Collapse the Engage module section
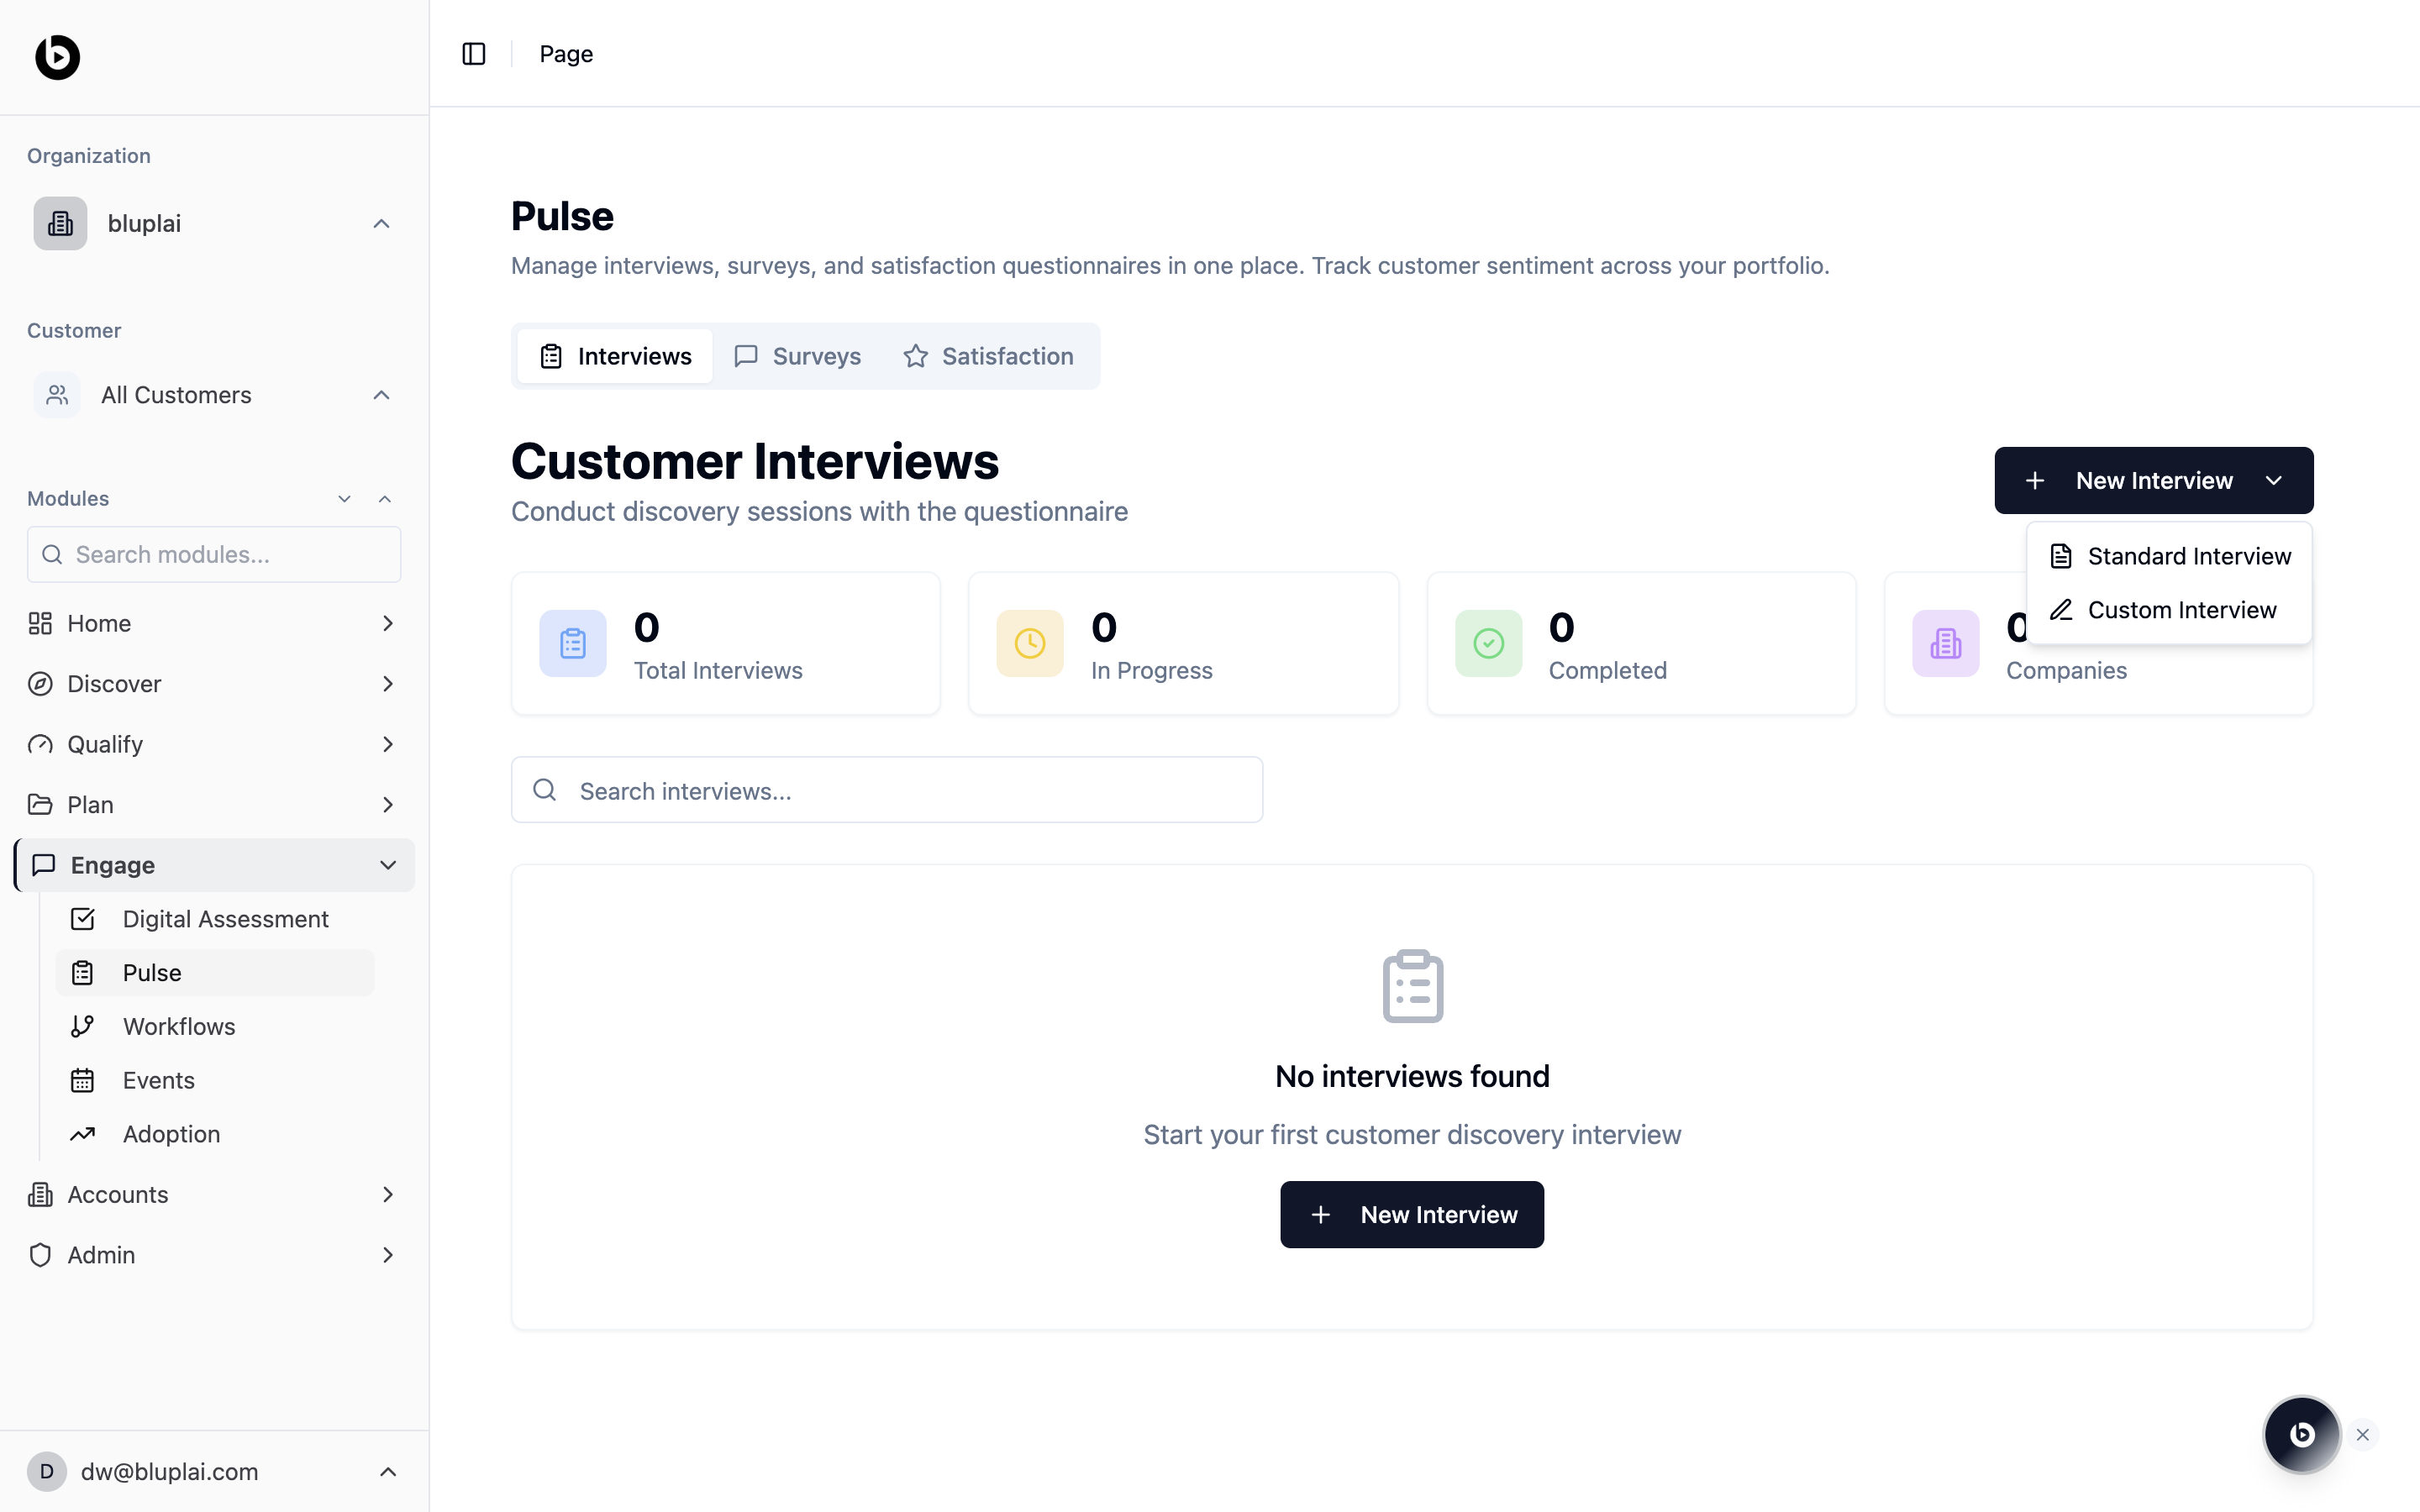 [x=388, y=865]
